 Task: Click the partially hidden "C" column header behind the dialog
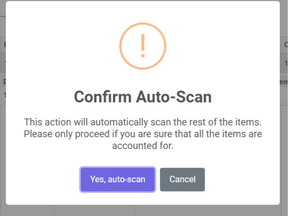[286, 45]
